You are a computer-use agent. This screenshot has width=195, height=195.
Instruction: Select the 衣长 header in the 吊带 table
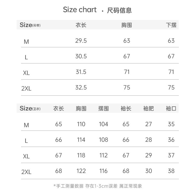click(x=81, y=25)
